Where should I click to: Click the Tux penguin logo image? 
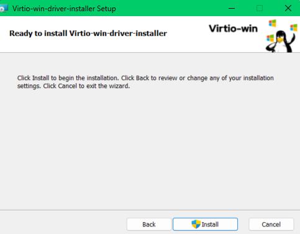(281, 36)
